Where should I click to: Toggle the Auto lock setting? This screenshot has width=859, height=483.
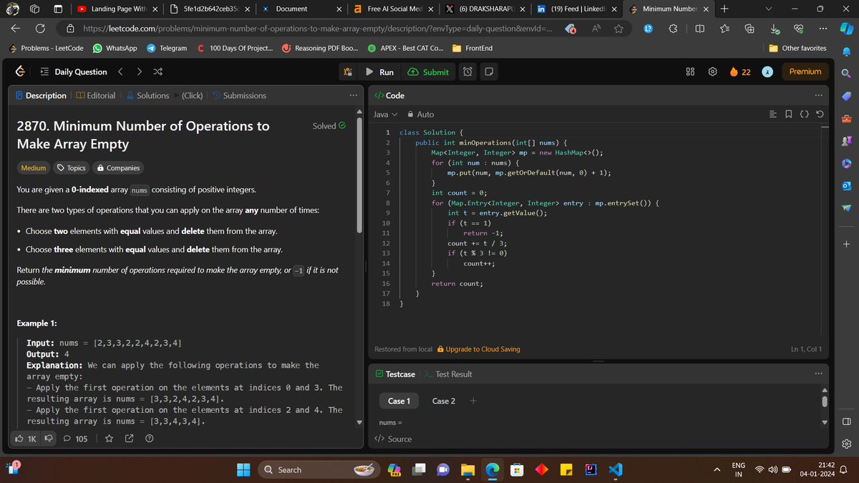tap(420, 114)
